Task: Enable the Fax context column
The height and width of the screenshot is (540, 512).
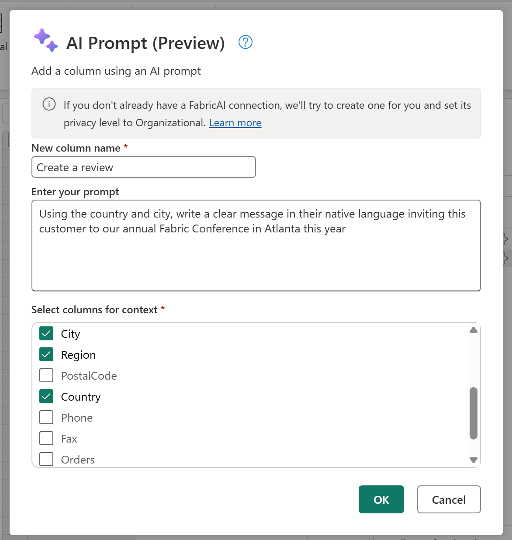Action: 46,438
